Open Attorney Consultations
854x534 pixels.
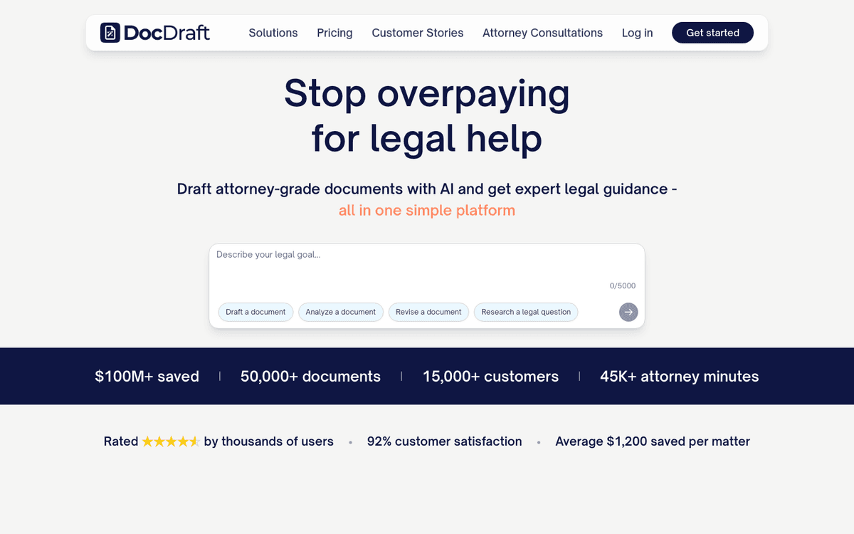tap(542, 33)
